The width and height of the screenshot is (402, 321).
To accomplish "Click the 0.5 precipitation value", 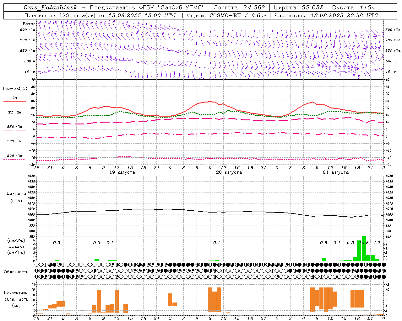I will click(x=323, y=243).
